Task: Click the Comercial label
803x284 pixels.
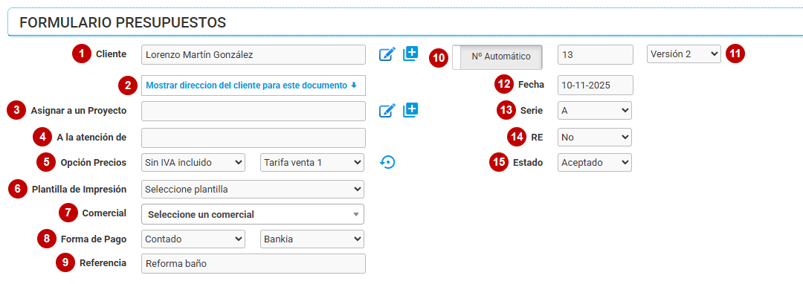Action: pos(104,213)
